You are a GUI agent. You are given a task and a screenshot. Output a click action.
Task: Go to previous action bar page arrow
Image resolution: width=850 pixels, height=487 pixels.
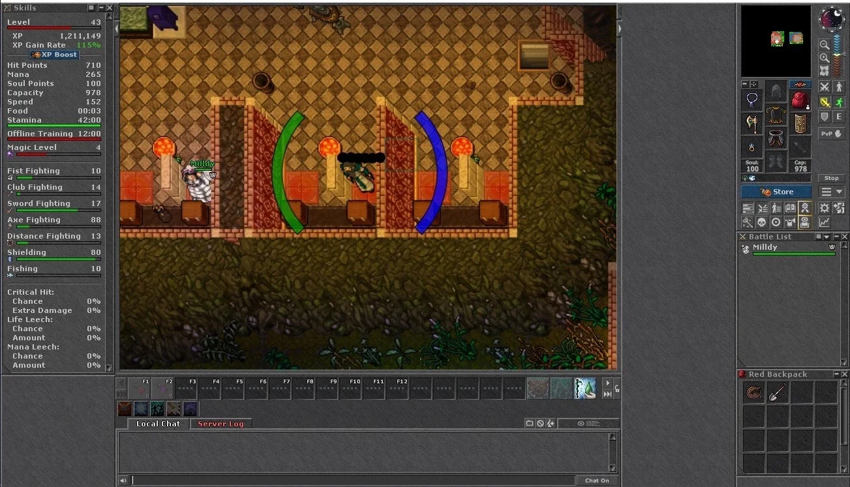[x=121, y=383]
